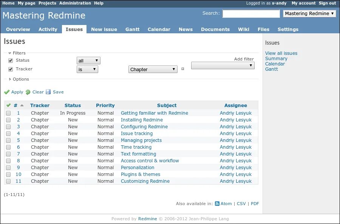The image size is (340, 224).
Task: Check the box for issue Customizing Redmine
Action: coord(8,181)
